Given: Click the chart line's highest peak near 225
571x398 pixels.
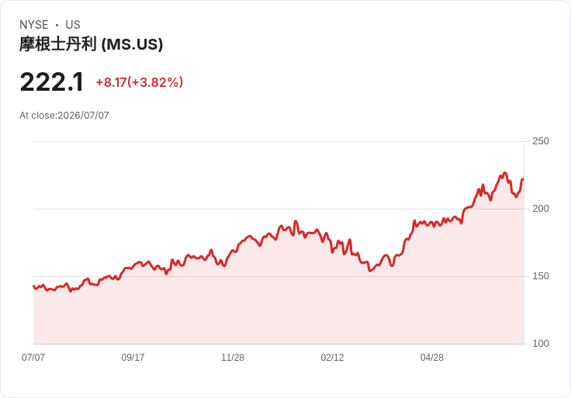Looking at the screenshot, I should (505, 173).
